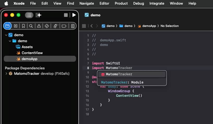Click demoApp in jump bar
Image resolution: width=213 pixels, height=124 pixels.
[147, 26]
